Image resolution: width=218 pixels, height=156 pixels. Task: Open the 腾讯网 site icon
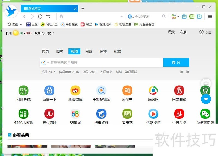pos(153,91)
